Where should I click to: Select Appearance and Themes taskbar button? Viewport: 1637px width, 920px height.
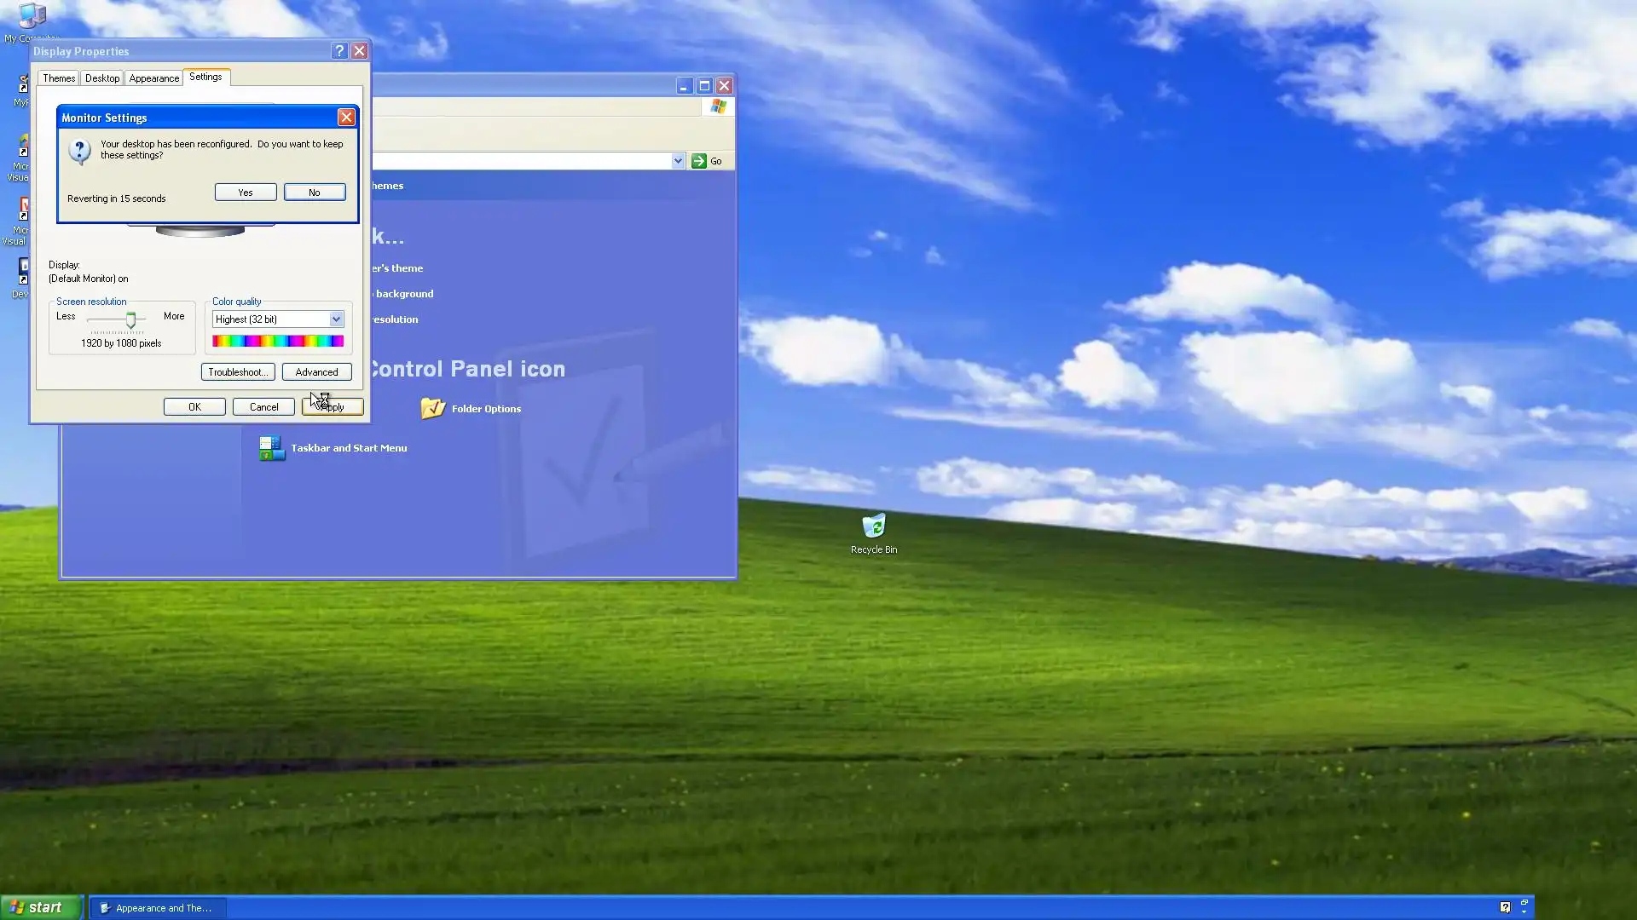click(157, 908)
